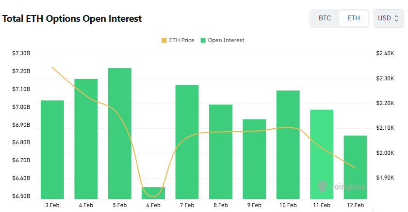The image size is (408, 212).
Task: Click the green Open Interest legend swatch
Action: tap(204, 40)
